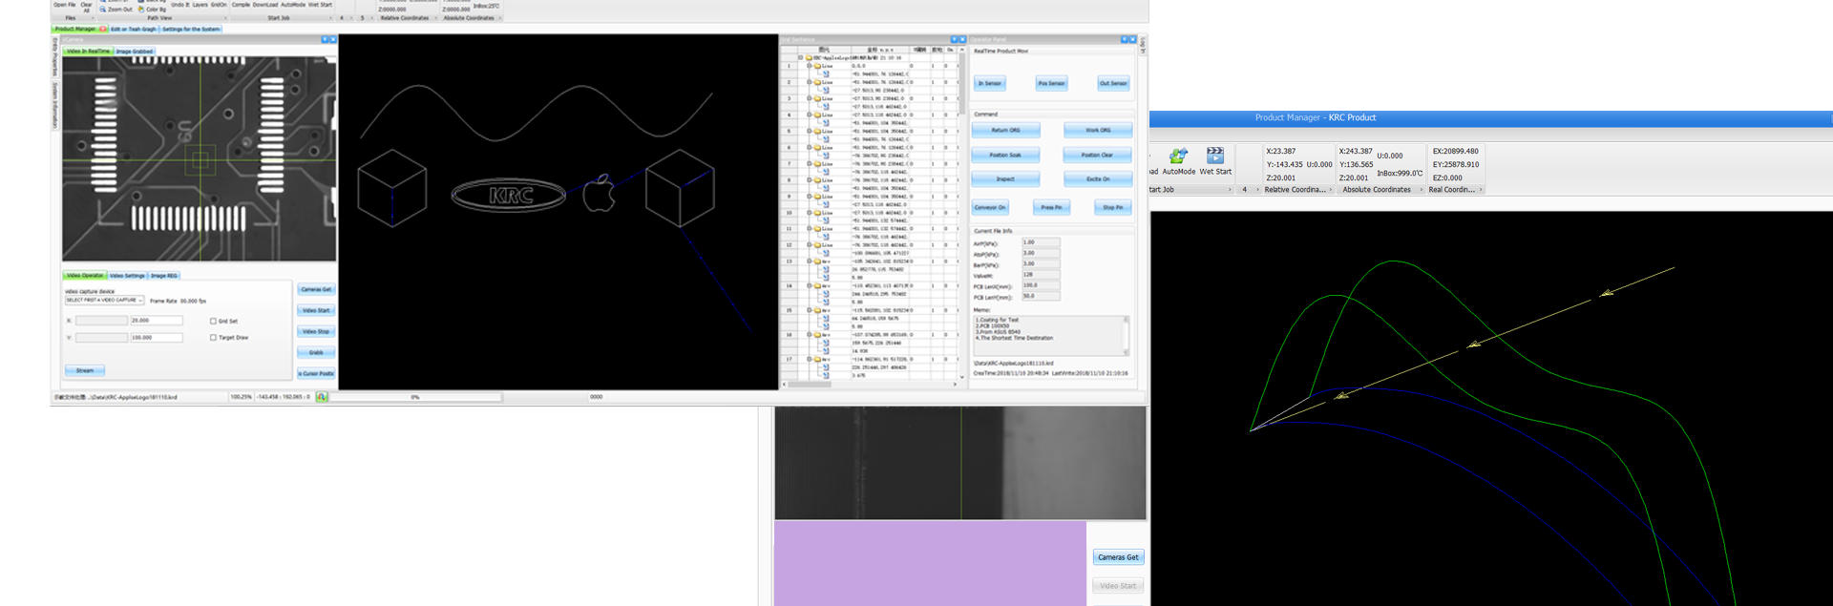Close the Product Manager tab with red X

point(103,29)
